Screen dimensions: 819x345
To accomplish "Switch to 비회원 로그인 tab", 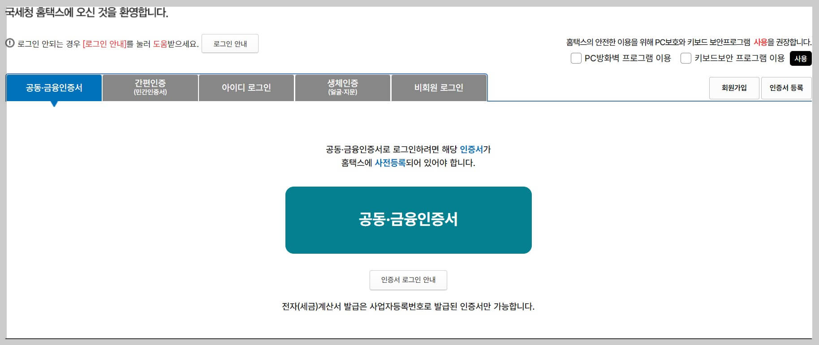I will tap(439, 88).
